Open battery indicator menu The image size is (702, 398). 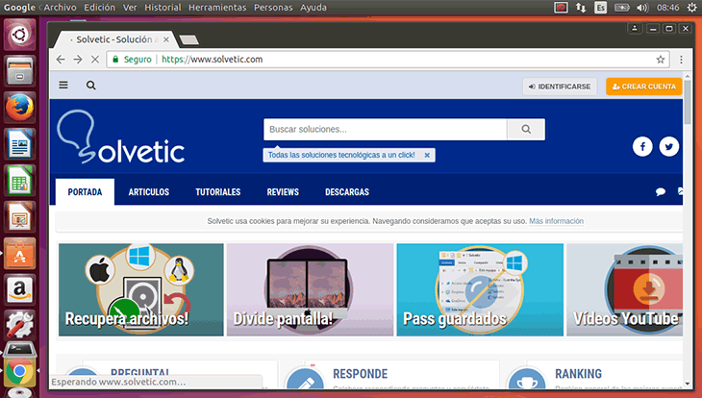pyautogui.click(x=622, y=8)
